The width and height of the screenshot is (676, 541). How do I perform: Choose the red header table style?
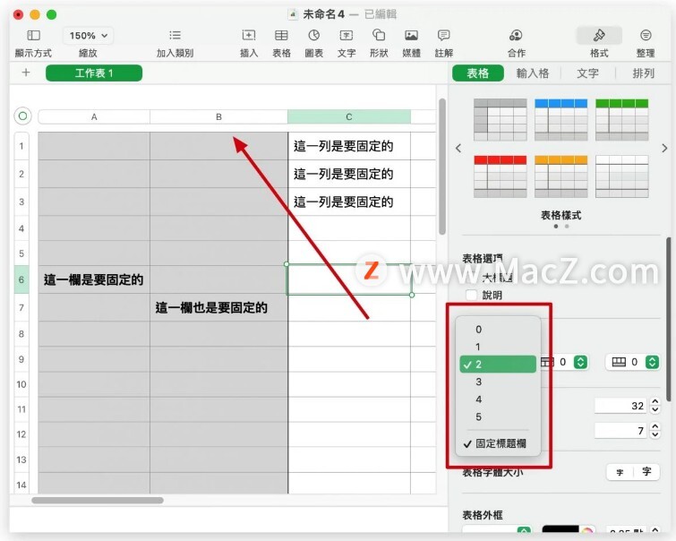pos(501,176)
